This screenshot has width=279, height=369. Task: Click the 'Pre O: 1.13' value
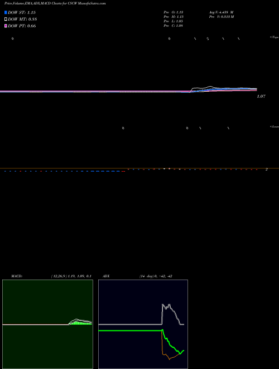pyautogui.click(x=174, y=12)
